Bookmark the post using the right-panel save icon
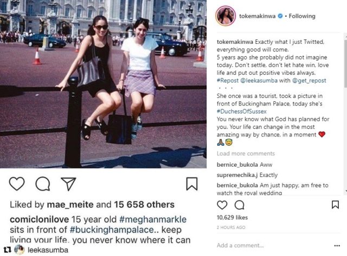 [x=335, y=205]
